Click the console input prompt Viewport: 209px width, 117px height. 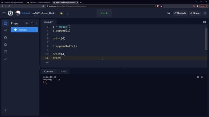46,82
